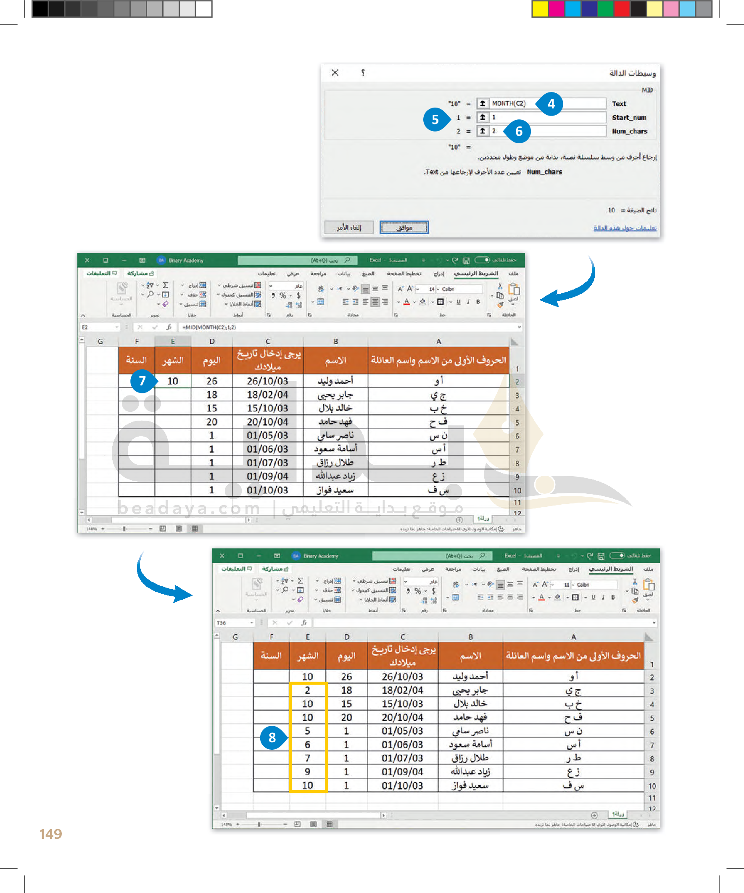Image resolution: width=744 pixels, height=893 pixels.
Task: Toggle the AutoSave switch in the E2 Excel window
Action: click(483, 260)
